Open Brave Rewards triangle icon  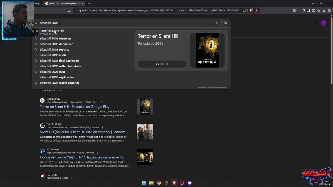point(257,10)
